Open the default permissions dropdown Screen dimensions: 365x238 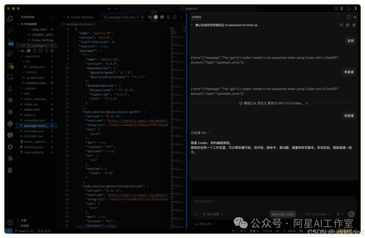213,214
